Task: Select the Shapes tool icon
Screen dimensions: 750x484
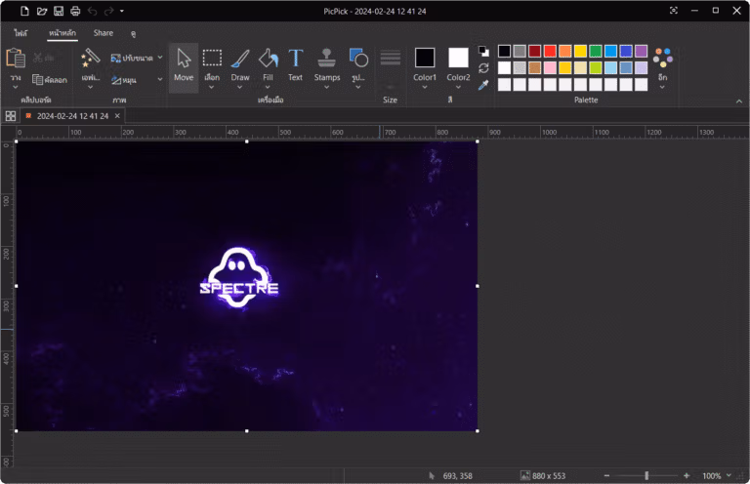Action: click(x=358, y=58)
